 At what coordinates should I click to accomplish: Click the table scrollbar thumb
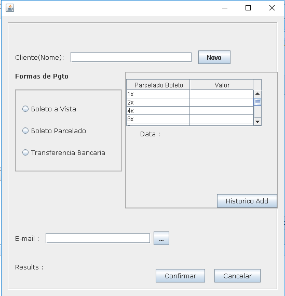[x=257, y=102]
